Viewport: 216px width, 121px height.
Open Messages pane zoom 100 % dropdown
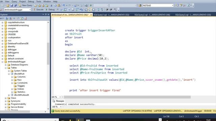61,107
